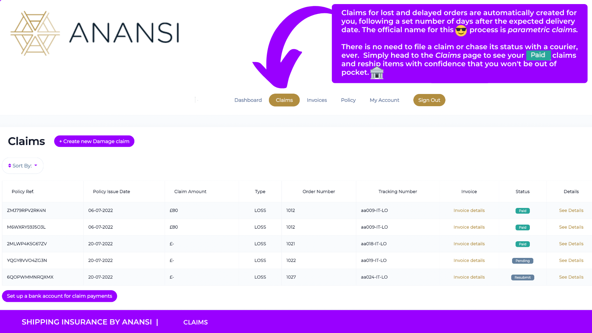Create a new Damage claim
This screenshot has width=592, height=333.
(94, 141)
